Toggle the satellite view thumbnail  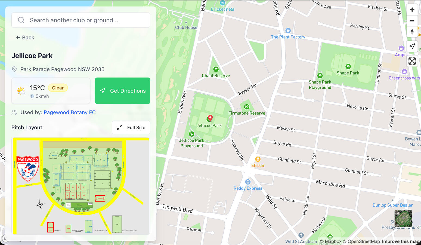403,218
